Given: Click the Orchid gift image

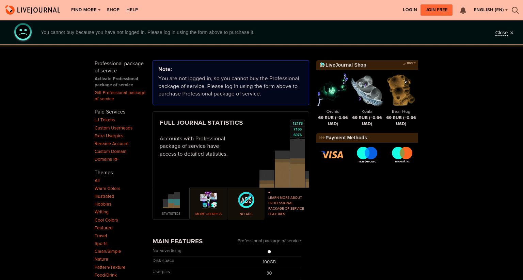Looking at the screenshot, I should [333, 90].
